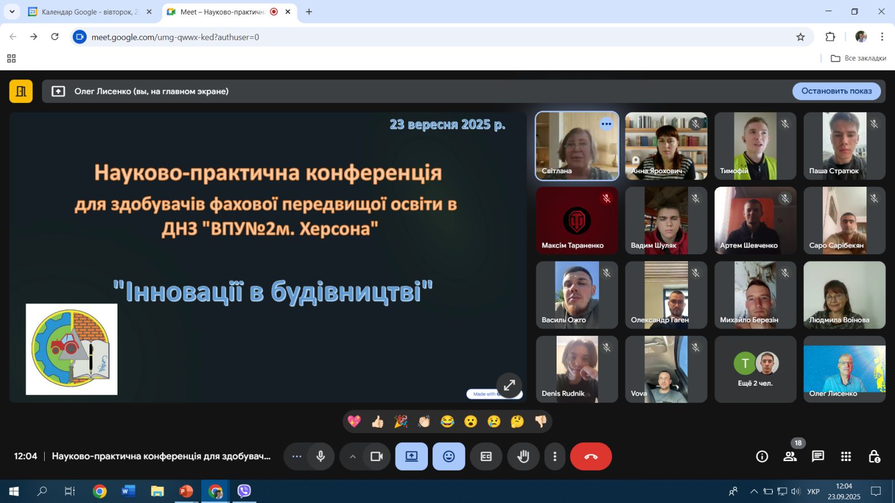Open meeting details info icon

(762, 457)
